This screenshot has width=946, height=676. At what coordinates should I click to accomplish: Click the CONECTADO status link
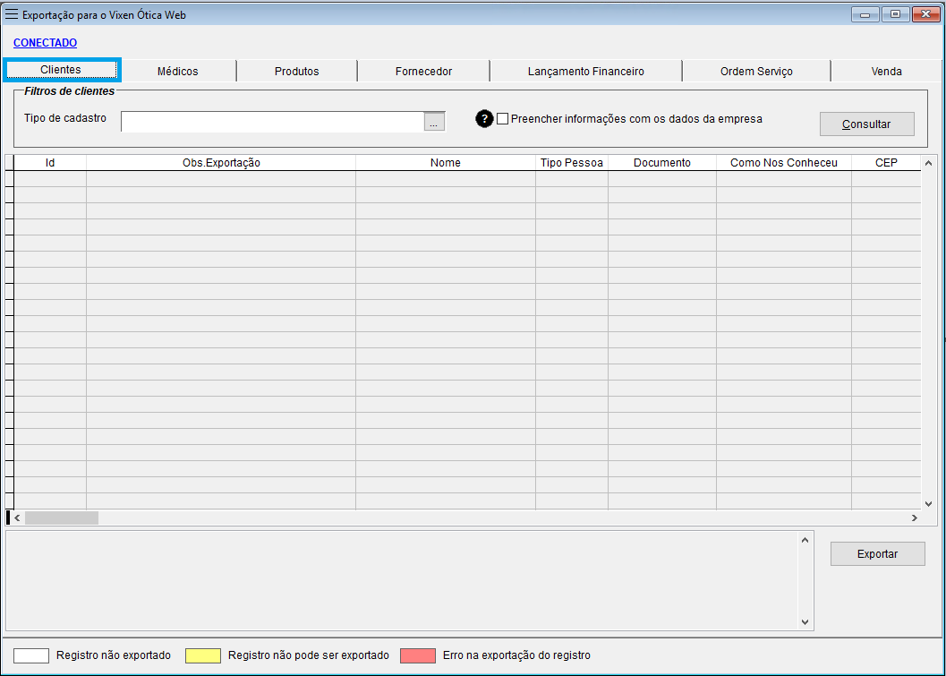tap(45, 43)
